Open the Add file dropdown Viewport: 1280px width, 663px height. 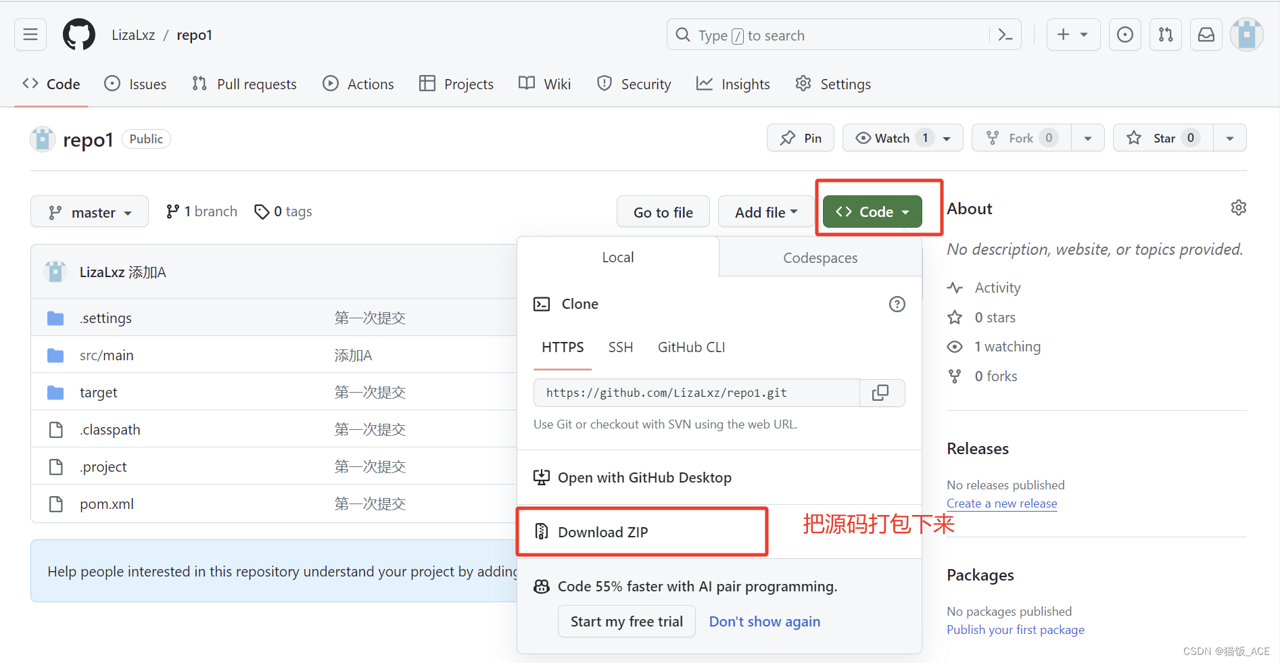[x=766, y=212]
